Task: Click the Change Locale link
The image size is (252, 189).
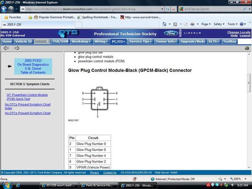Action: (x=239, y=32)
